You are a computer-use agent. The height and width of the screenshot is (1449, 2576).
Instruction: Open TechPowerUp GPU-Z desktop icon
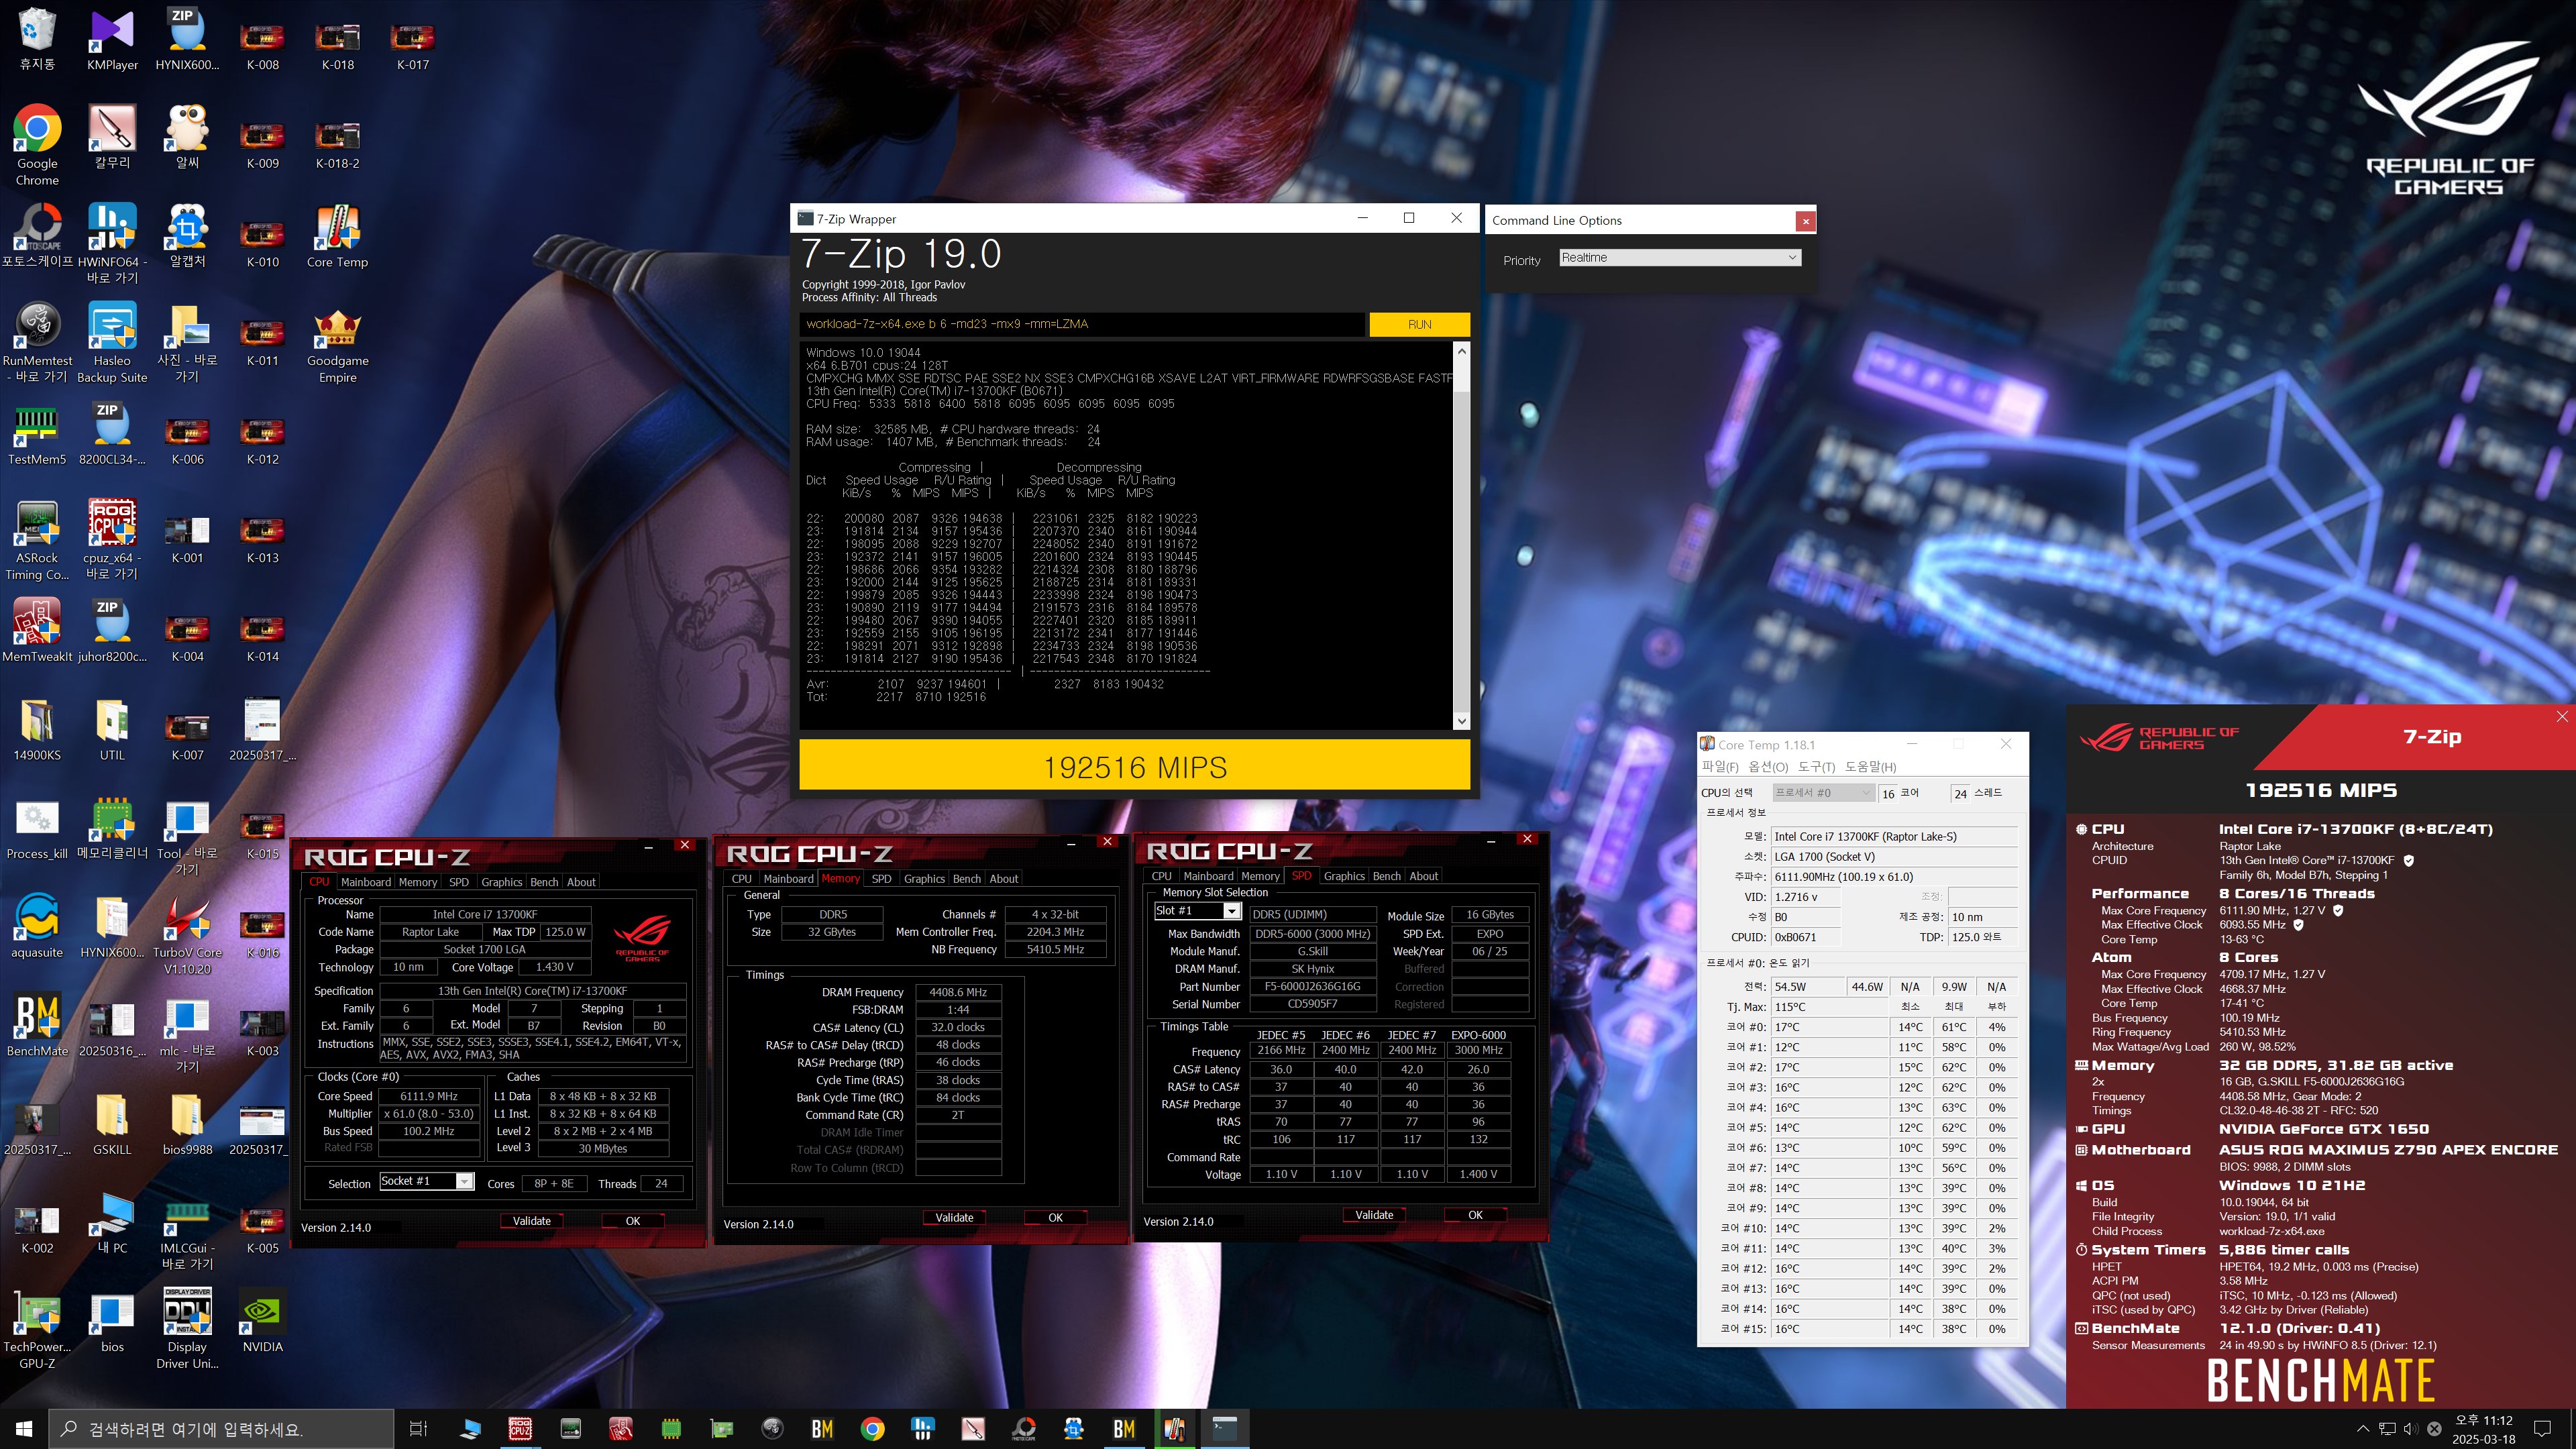pyautogui.click(x=37, y=1328)
